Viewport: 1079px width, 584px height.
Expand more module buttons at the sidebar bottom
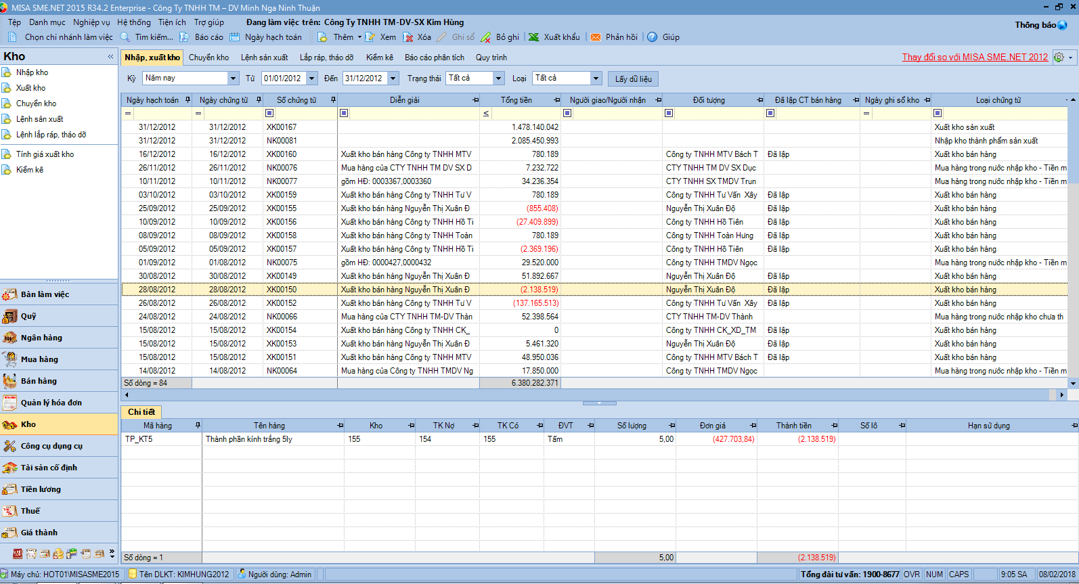pos(112,554)
